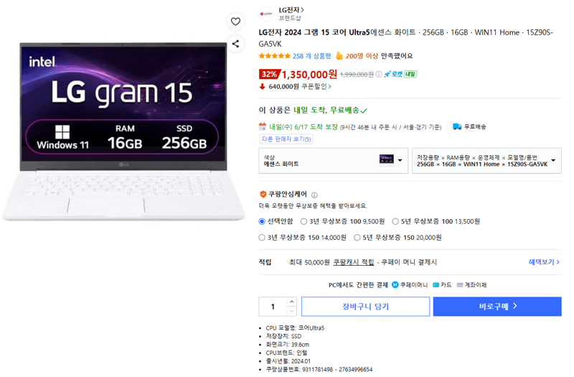Screen dimensions: 574x377
Task: Open the 저장용량 RAM용량 options dropdown
Action: (x=486, y=160)
